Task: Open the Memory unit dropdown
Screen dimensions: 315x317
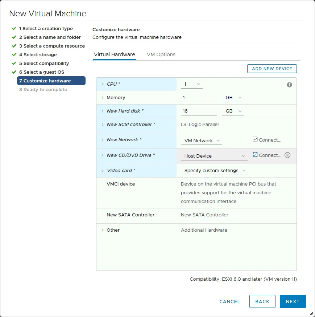Action: (x=233, y=97)
